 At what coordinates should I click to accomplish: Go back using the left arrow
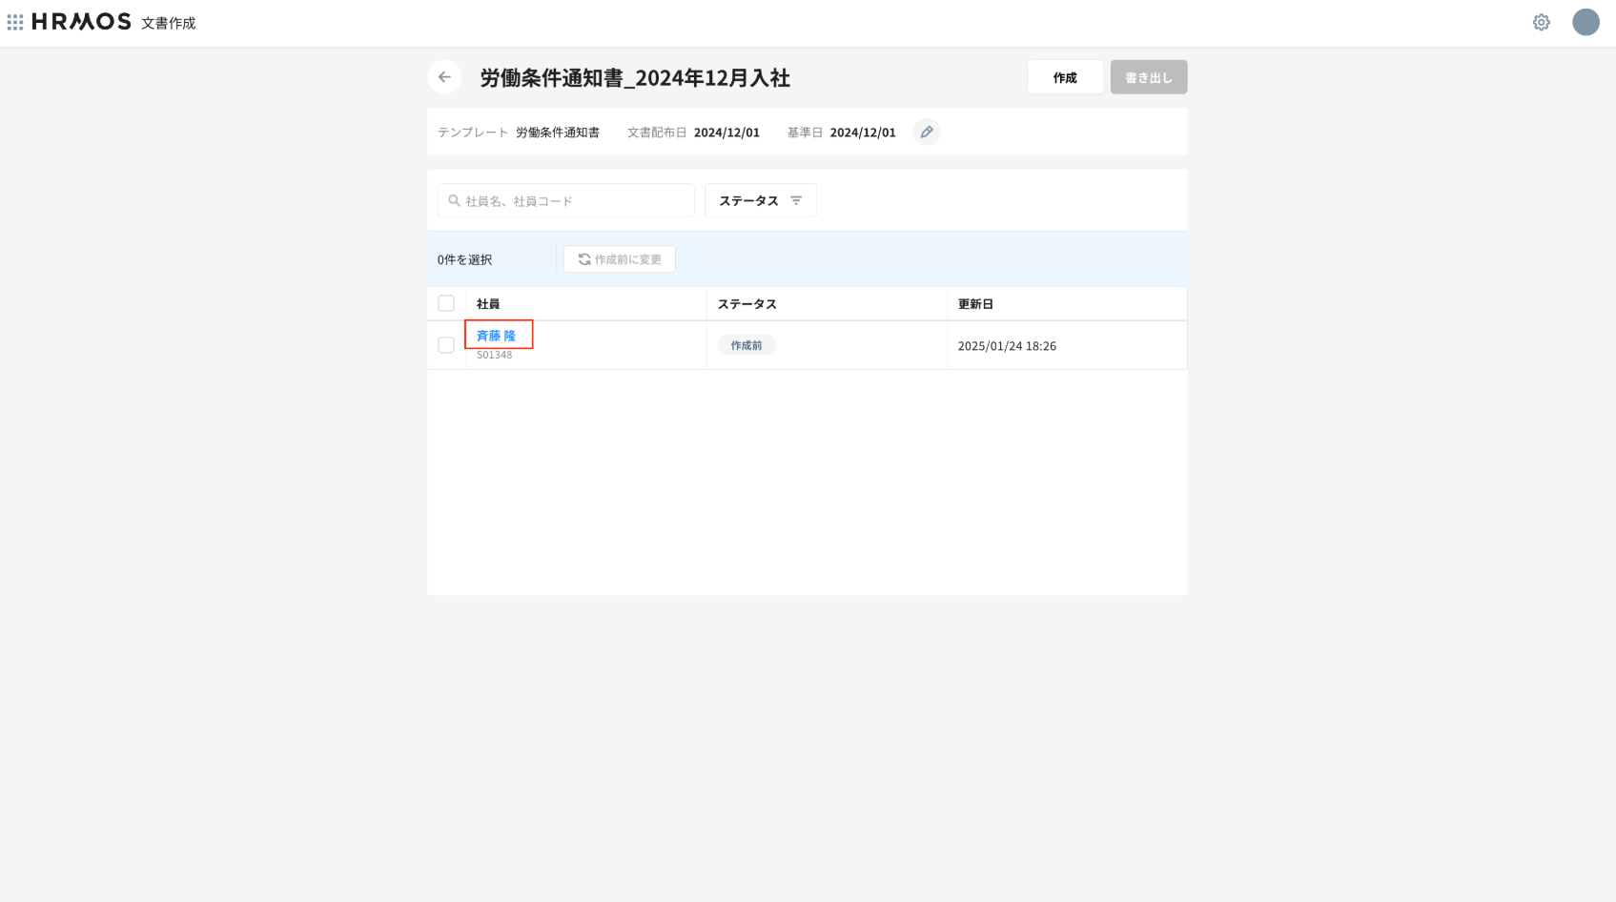444,77
